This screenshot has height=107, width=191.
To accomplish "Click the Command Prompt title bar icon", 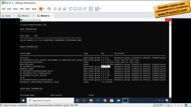I will point(21,20).
